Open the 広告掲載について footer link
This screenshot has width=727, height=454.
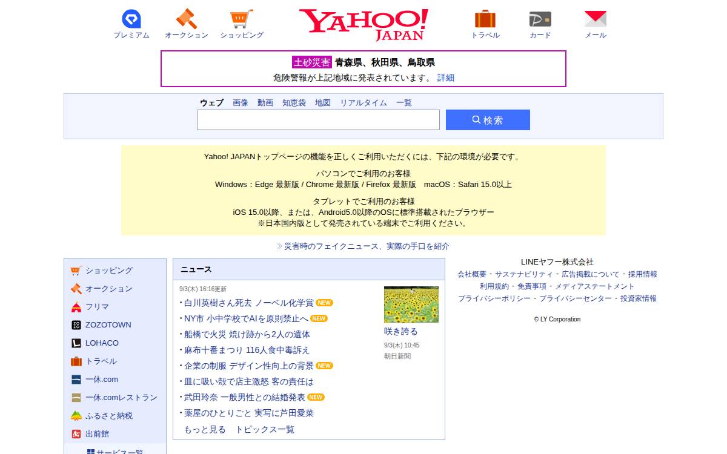591,274
